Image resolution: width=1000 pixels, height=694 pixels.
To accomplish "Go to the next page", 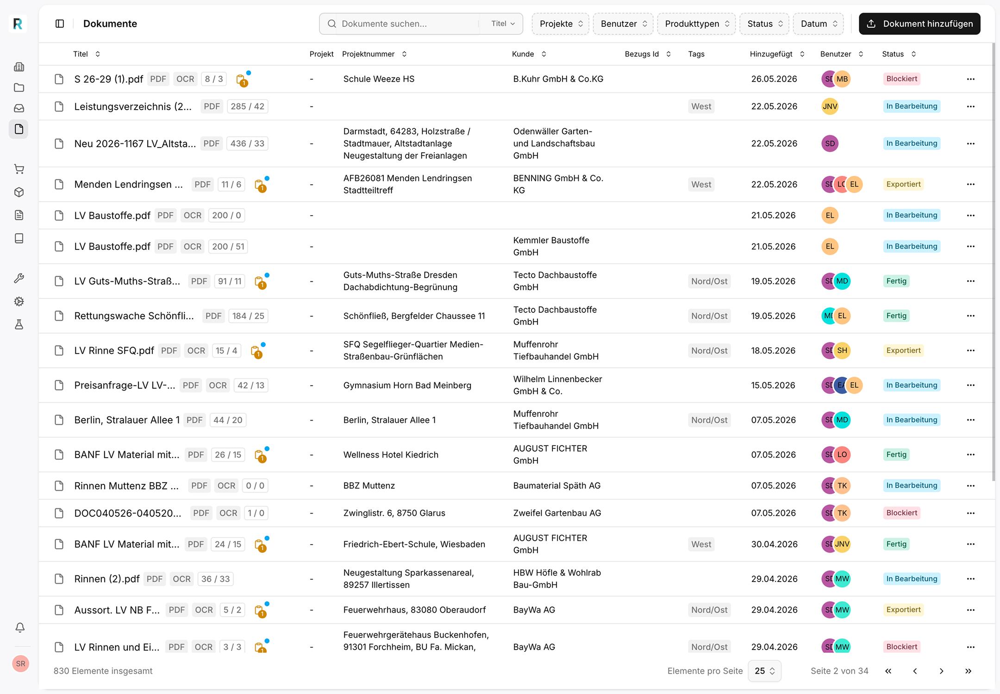I will [941, 671].
